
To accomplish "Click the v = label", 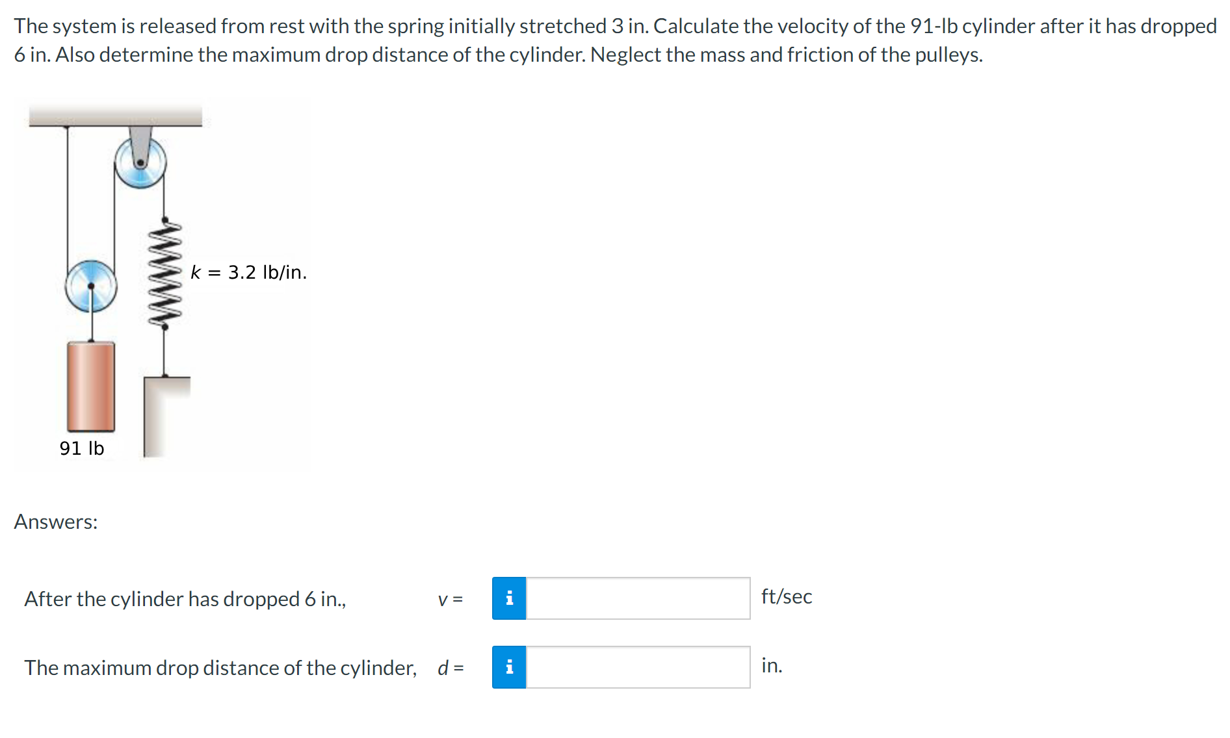I will [x=450, y=600].
